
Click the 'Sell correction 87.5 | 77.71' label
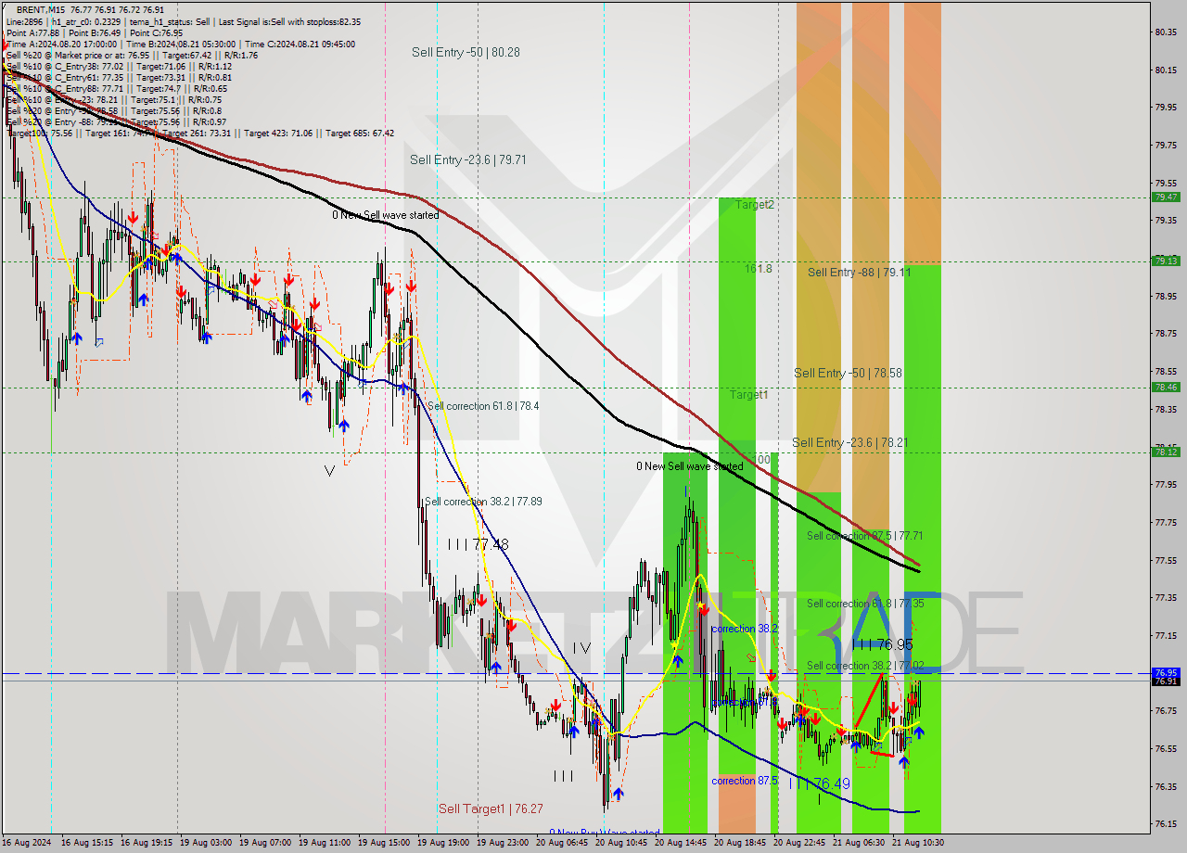(864, 536)
